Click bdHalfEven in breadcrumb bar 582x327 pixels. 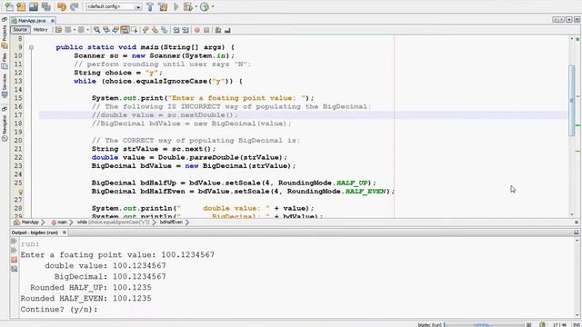[171, 222]
